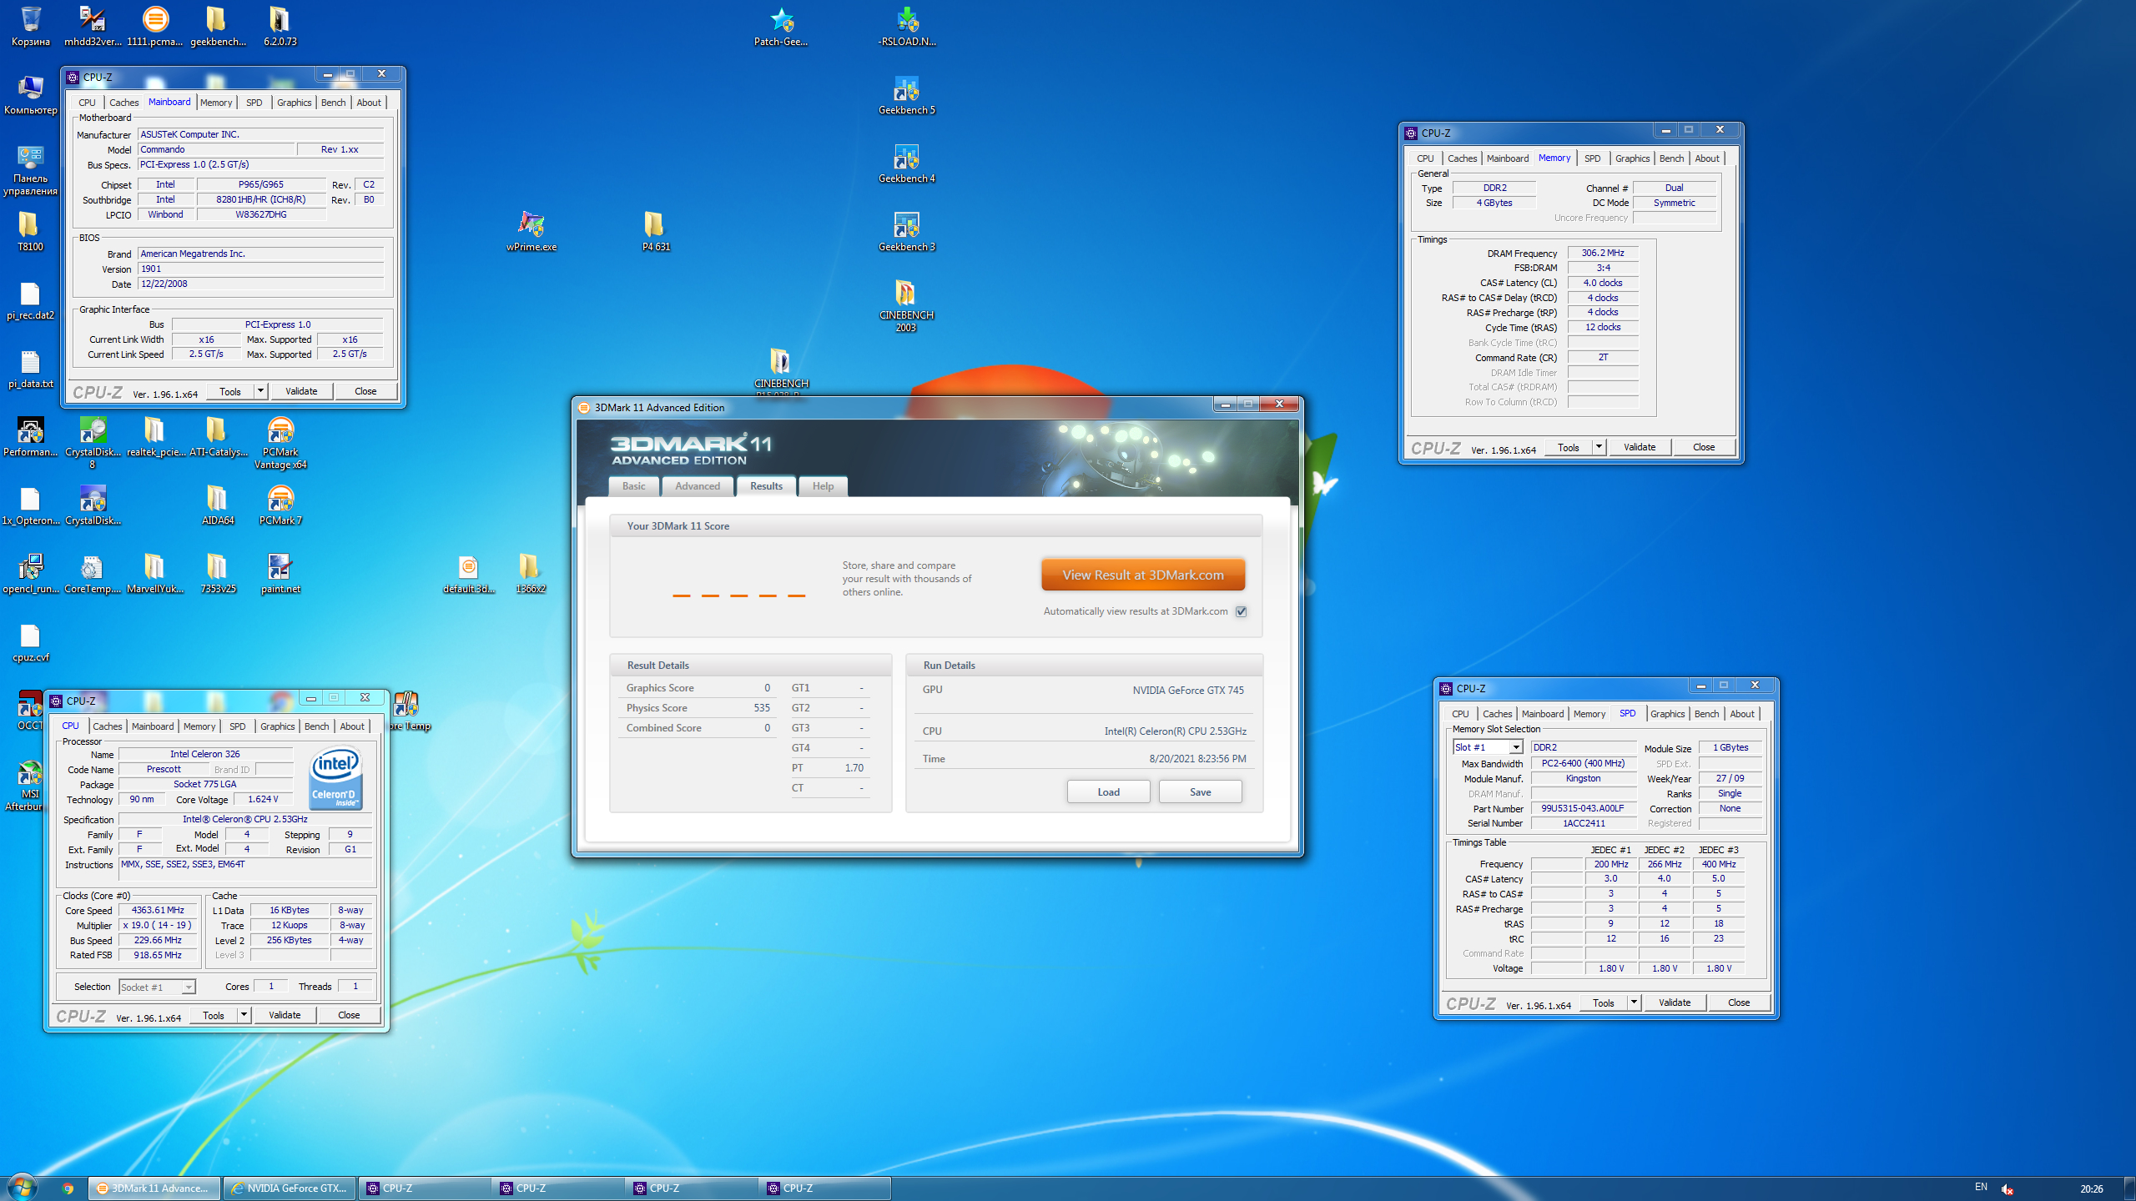
Task: Select the 99U5315-043.A00LF part number
Action: coord(1582,808)
